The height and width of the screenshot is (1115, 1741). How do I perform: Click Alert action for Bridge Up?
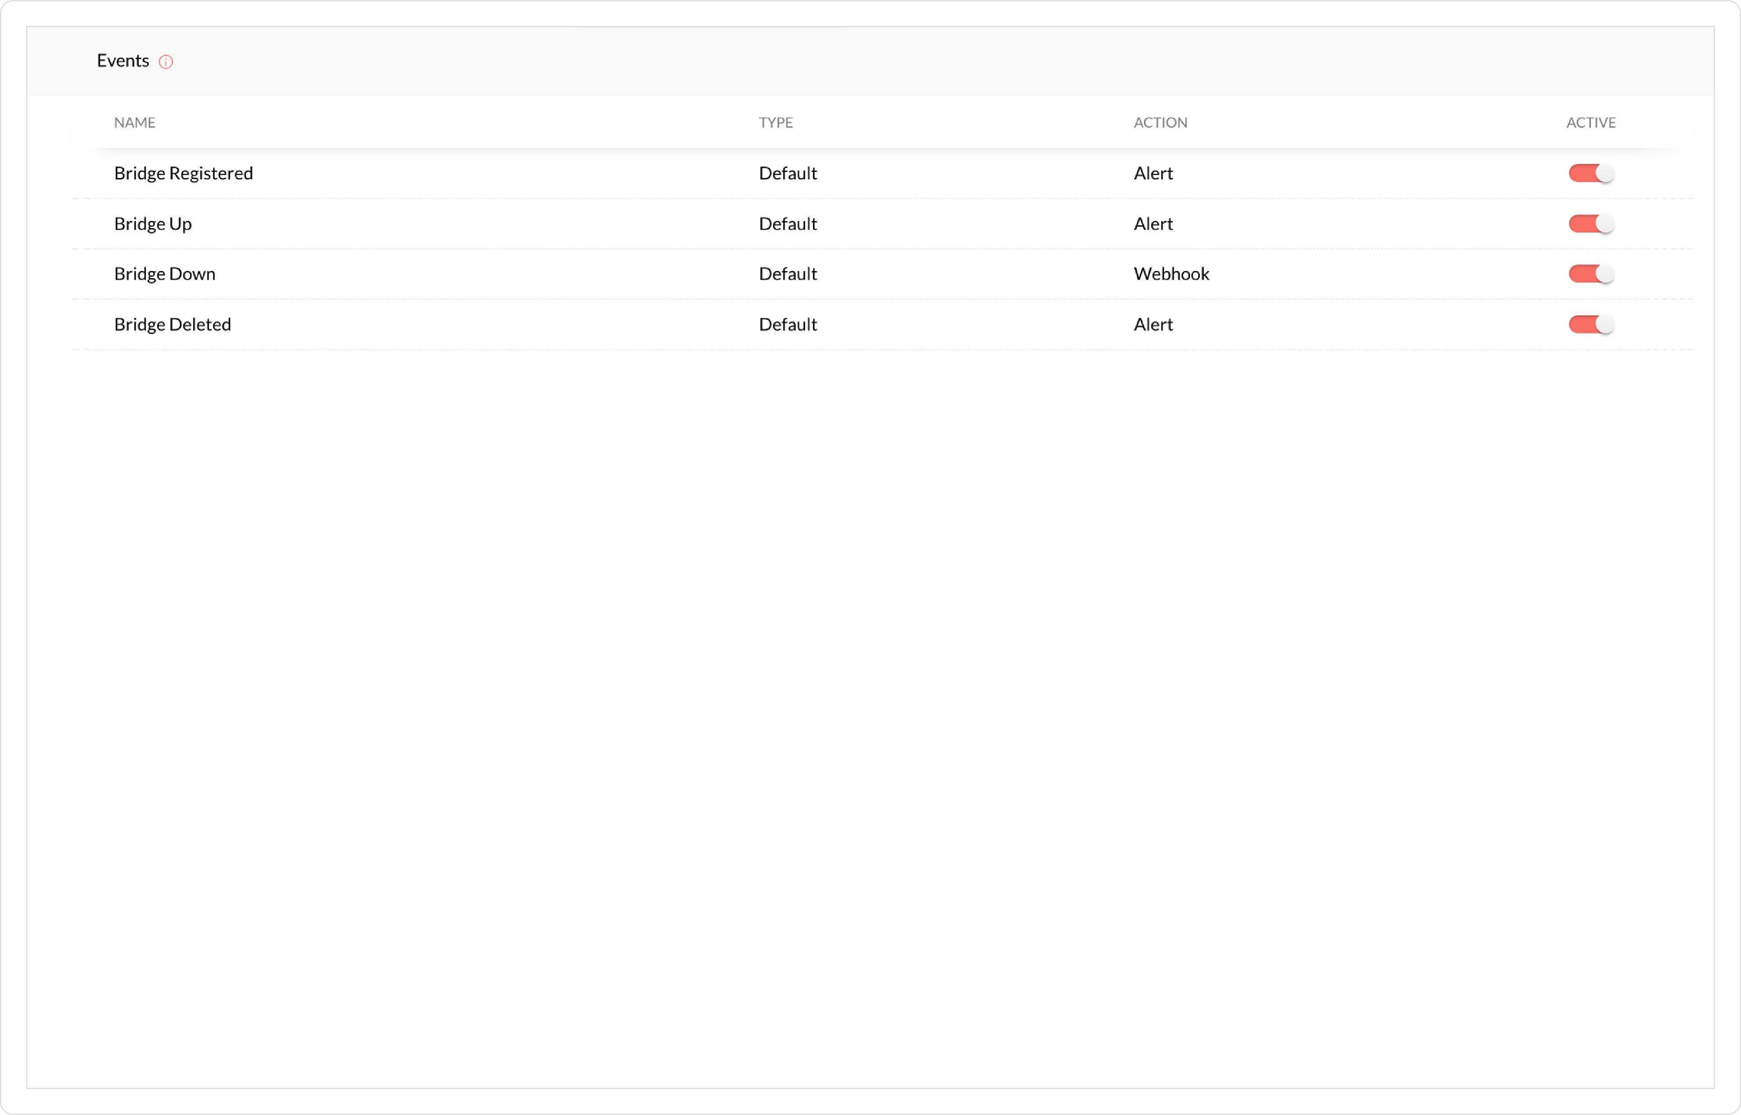(x=1152, y=224)
